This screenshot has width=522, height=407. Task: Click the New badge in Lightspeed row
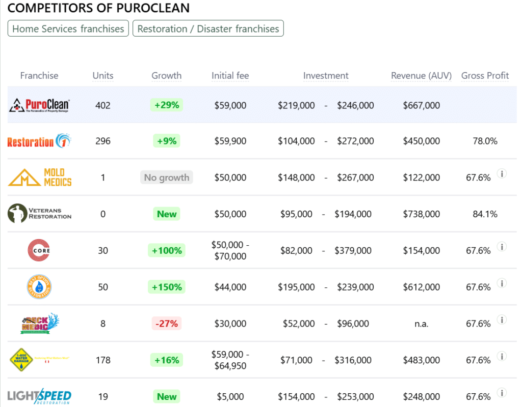(x=167, y=397)
